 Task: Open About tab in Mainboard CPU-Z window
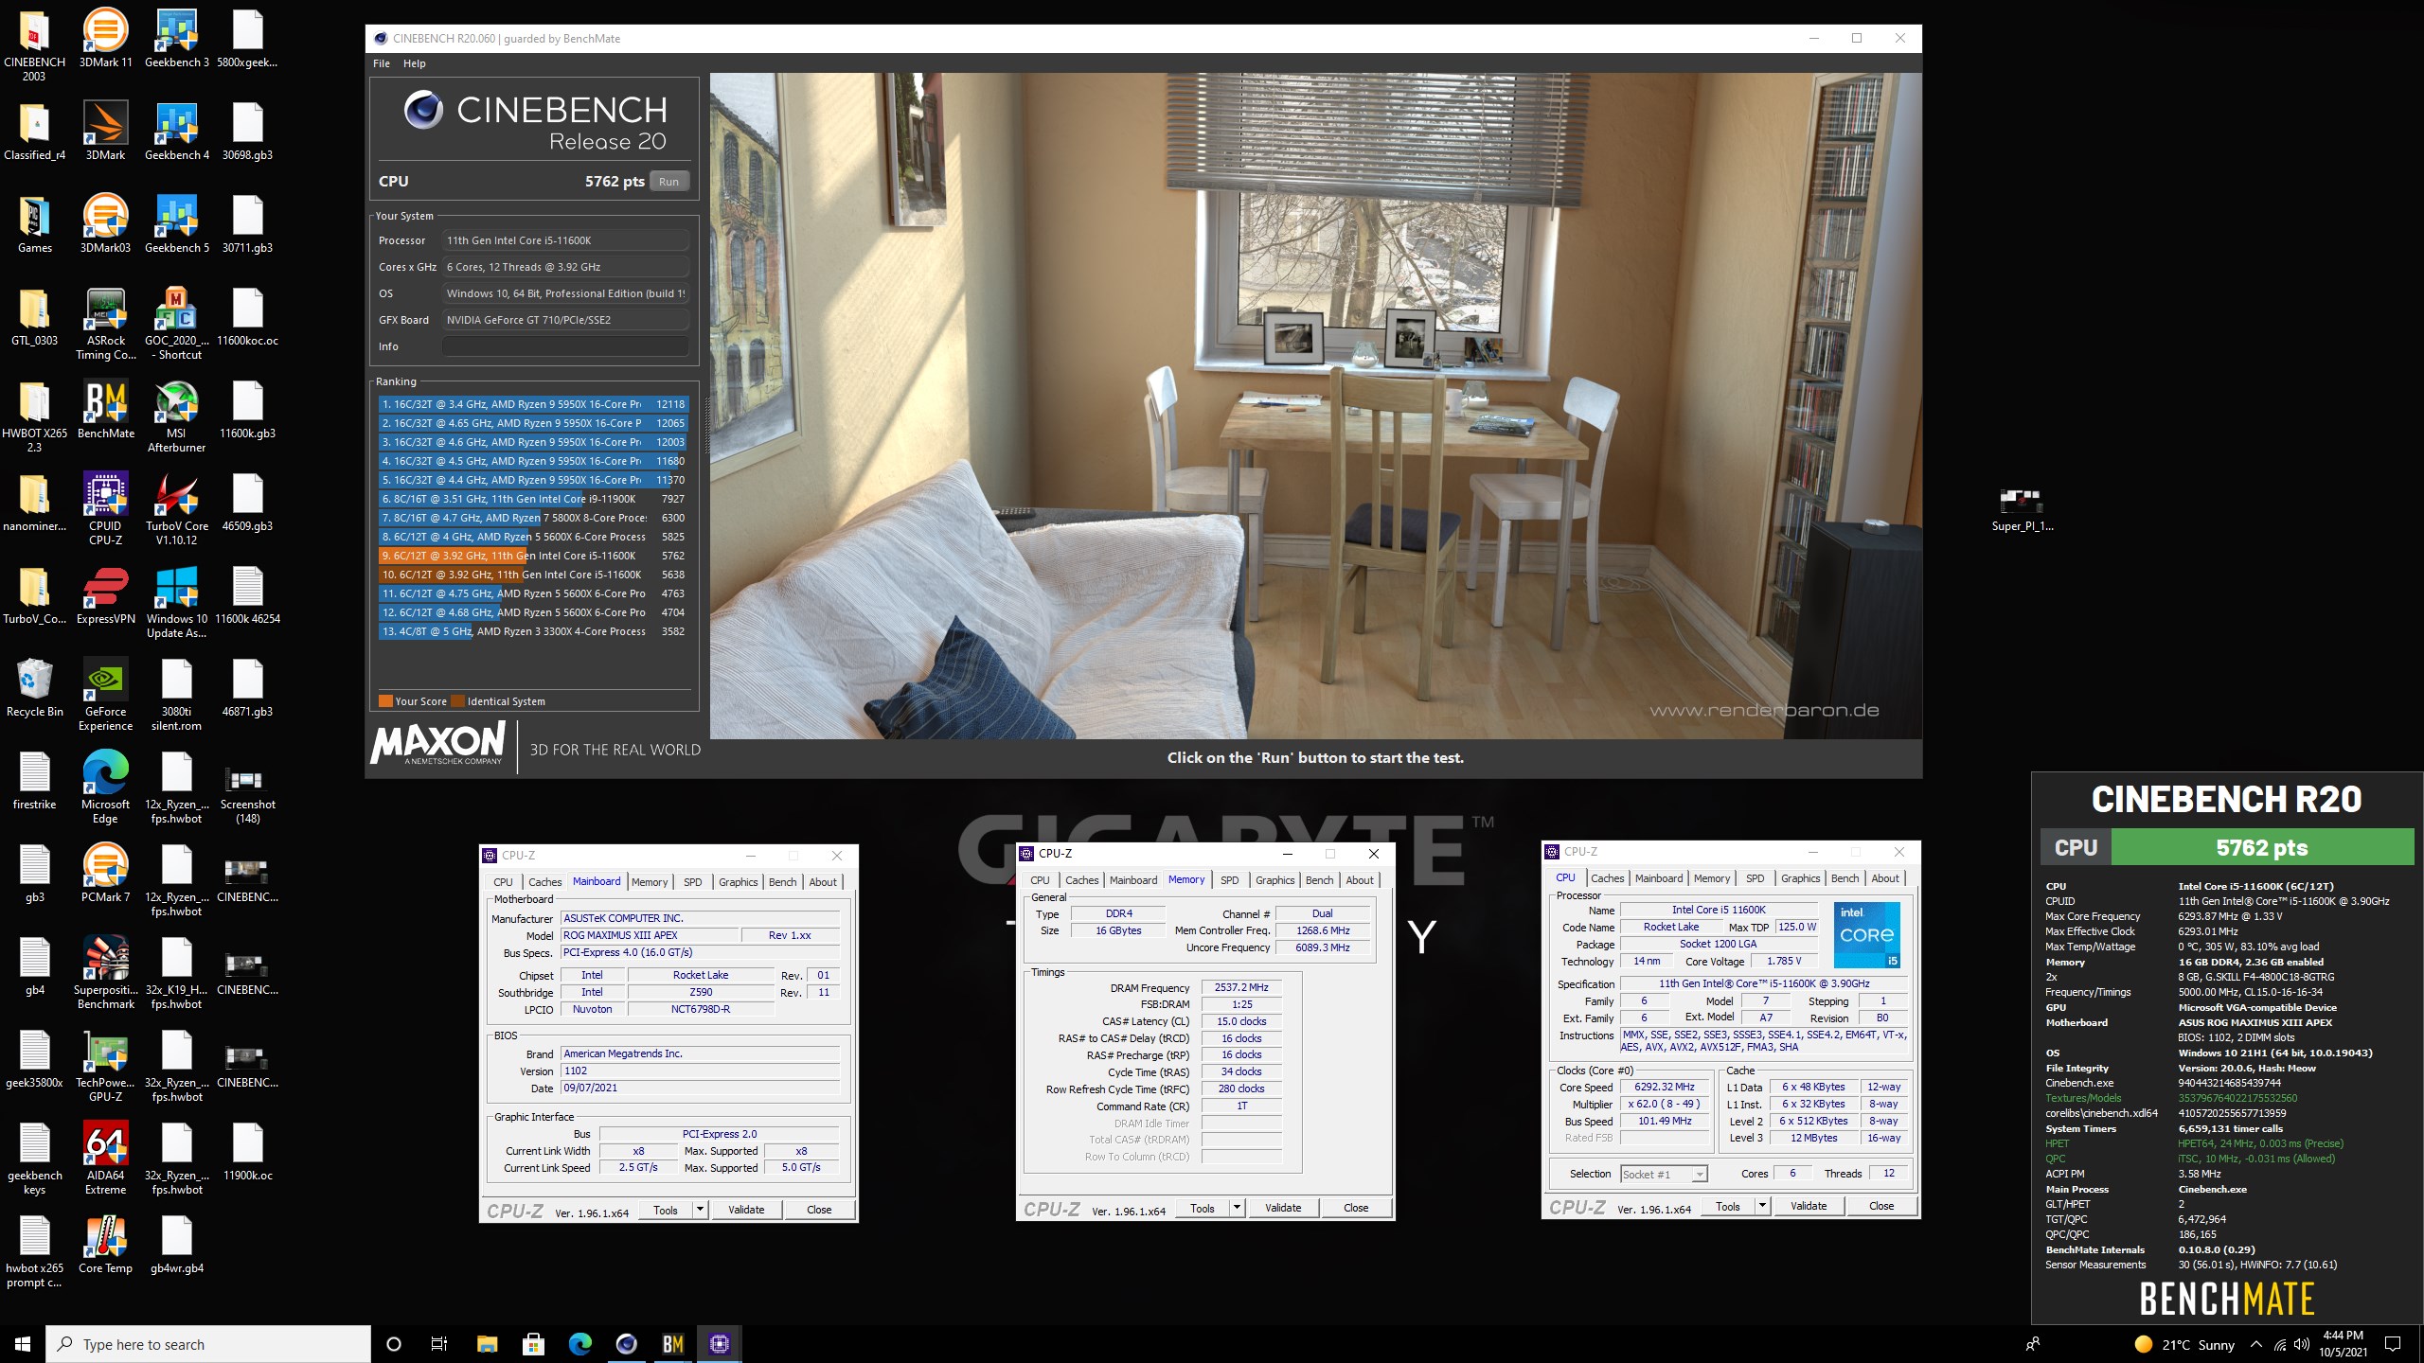[823, 881]
